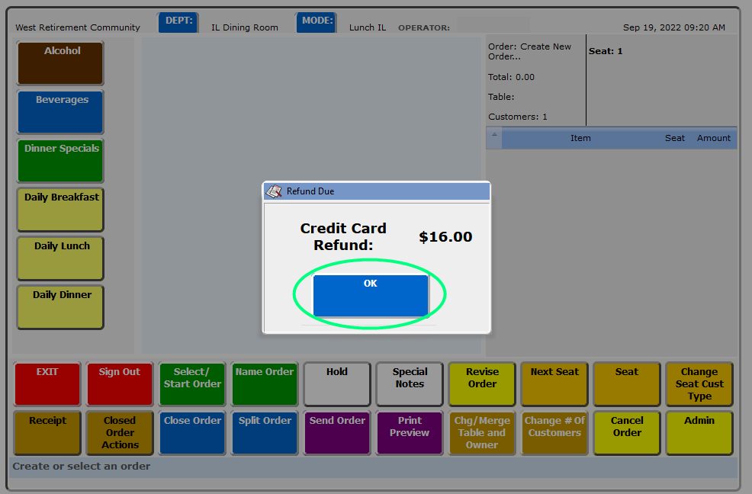Screen dimensions: 752x494
Task: Open Closed Order Actions
Action: pos(120,432)
